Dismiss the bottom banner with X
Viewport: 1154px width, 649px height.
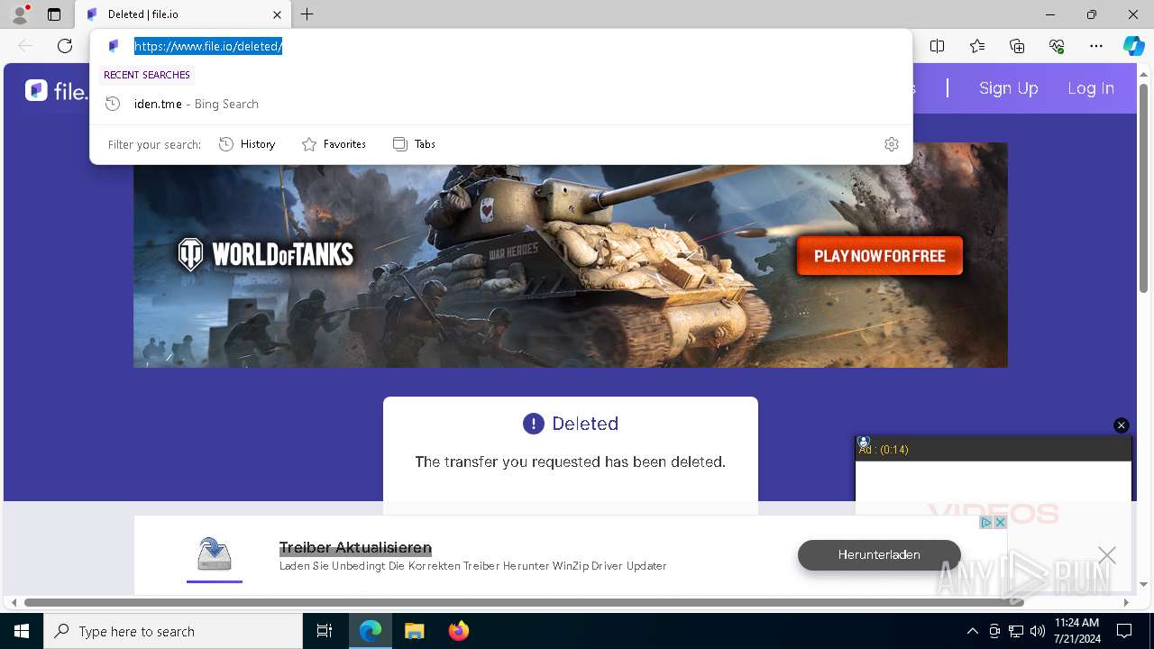pos(1107,556)
